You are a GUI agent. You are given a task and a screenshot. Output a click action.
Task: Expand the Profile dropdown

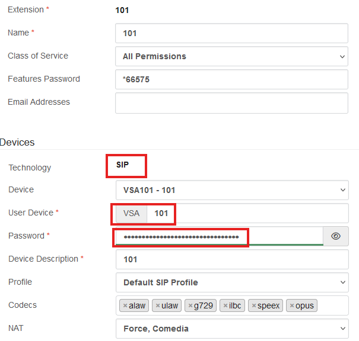tap(232, 282)
